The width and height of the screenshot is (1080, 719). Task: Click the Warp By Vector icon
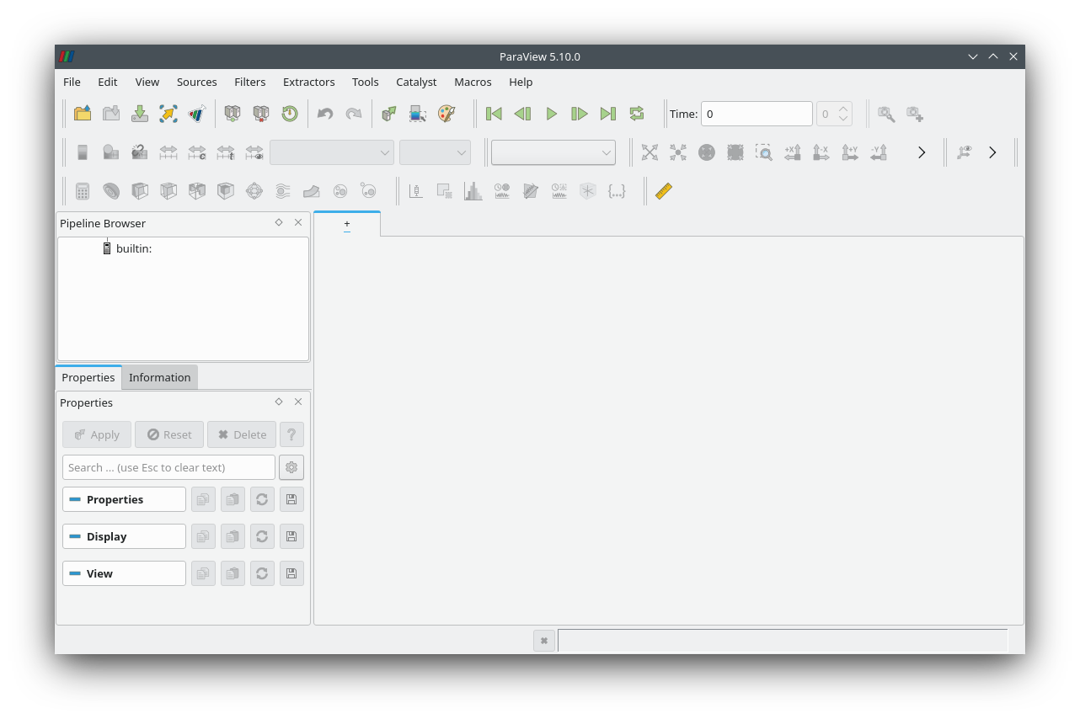click(x=312, y=191)
